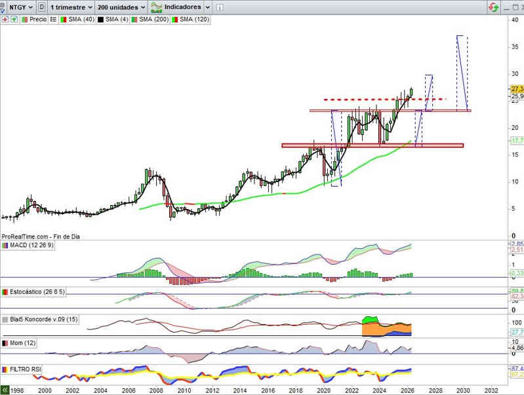
Task: Open the MACD (12 26 9) settings
Action: point(31,245)
